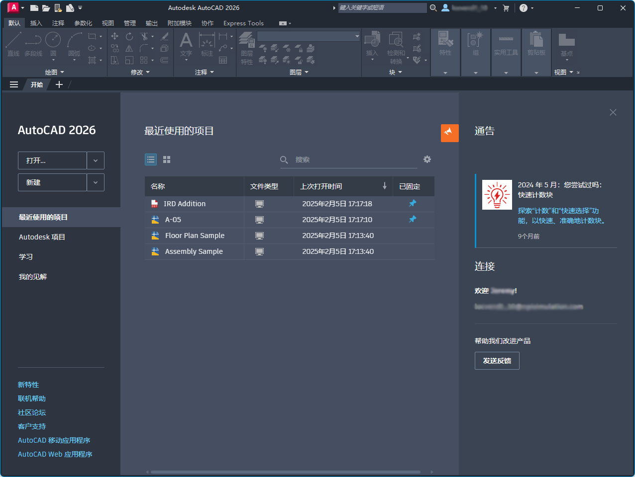Switch to the 参数化 ribbon tab
Viewport: 635px width, 477px height.
(83, 23)
